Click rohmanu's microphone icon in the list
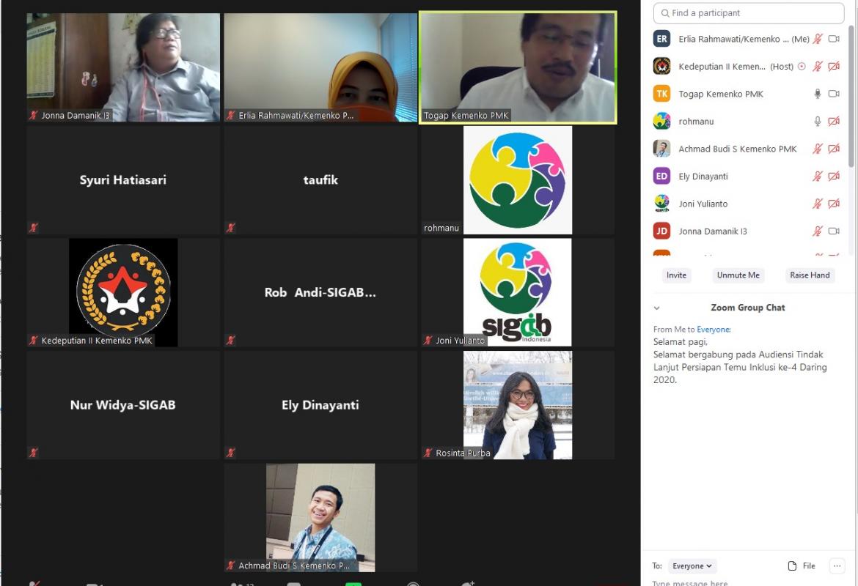The width and height of the screenshot is (858, 586). [x=818, y=122]
